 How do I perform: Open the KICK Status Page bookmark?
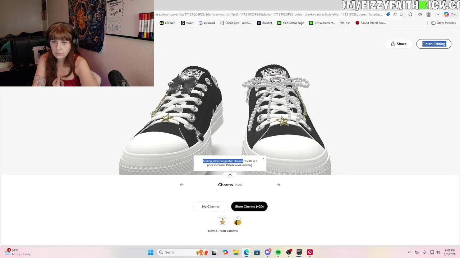tap(291, 23)
